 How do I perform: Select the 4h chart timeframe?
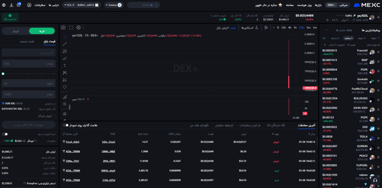pyautogui.click(x=289, y=27)
